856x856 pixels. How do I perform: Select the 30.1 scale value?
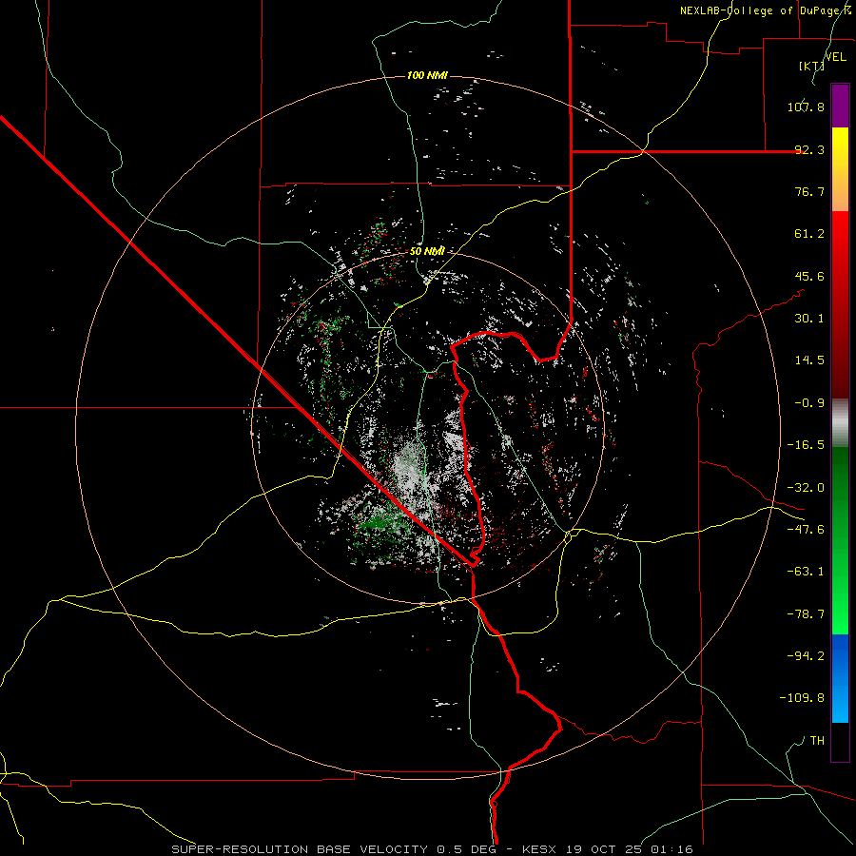click(809, 319)
